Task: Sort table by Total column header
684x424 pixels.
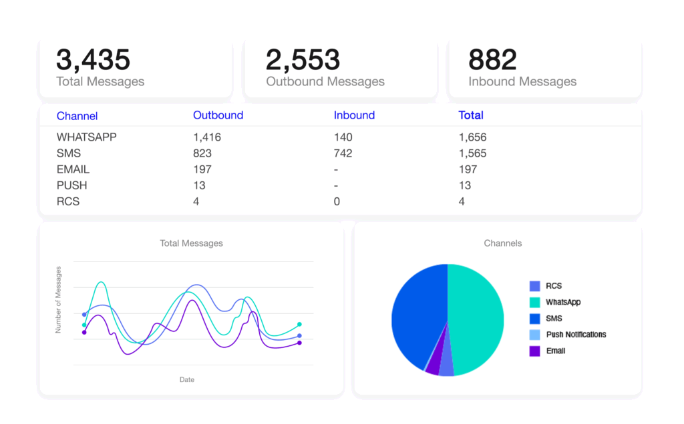Action: (470, 115)
